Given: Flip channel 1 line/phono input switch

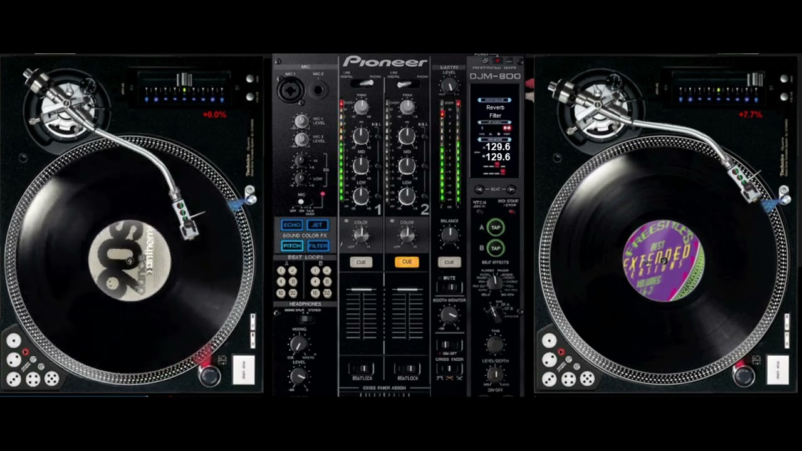Looking at the screenshot, I should 362,83.
